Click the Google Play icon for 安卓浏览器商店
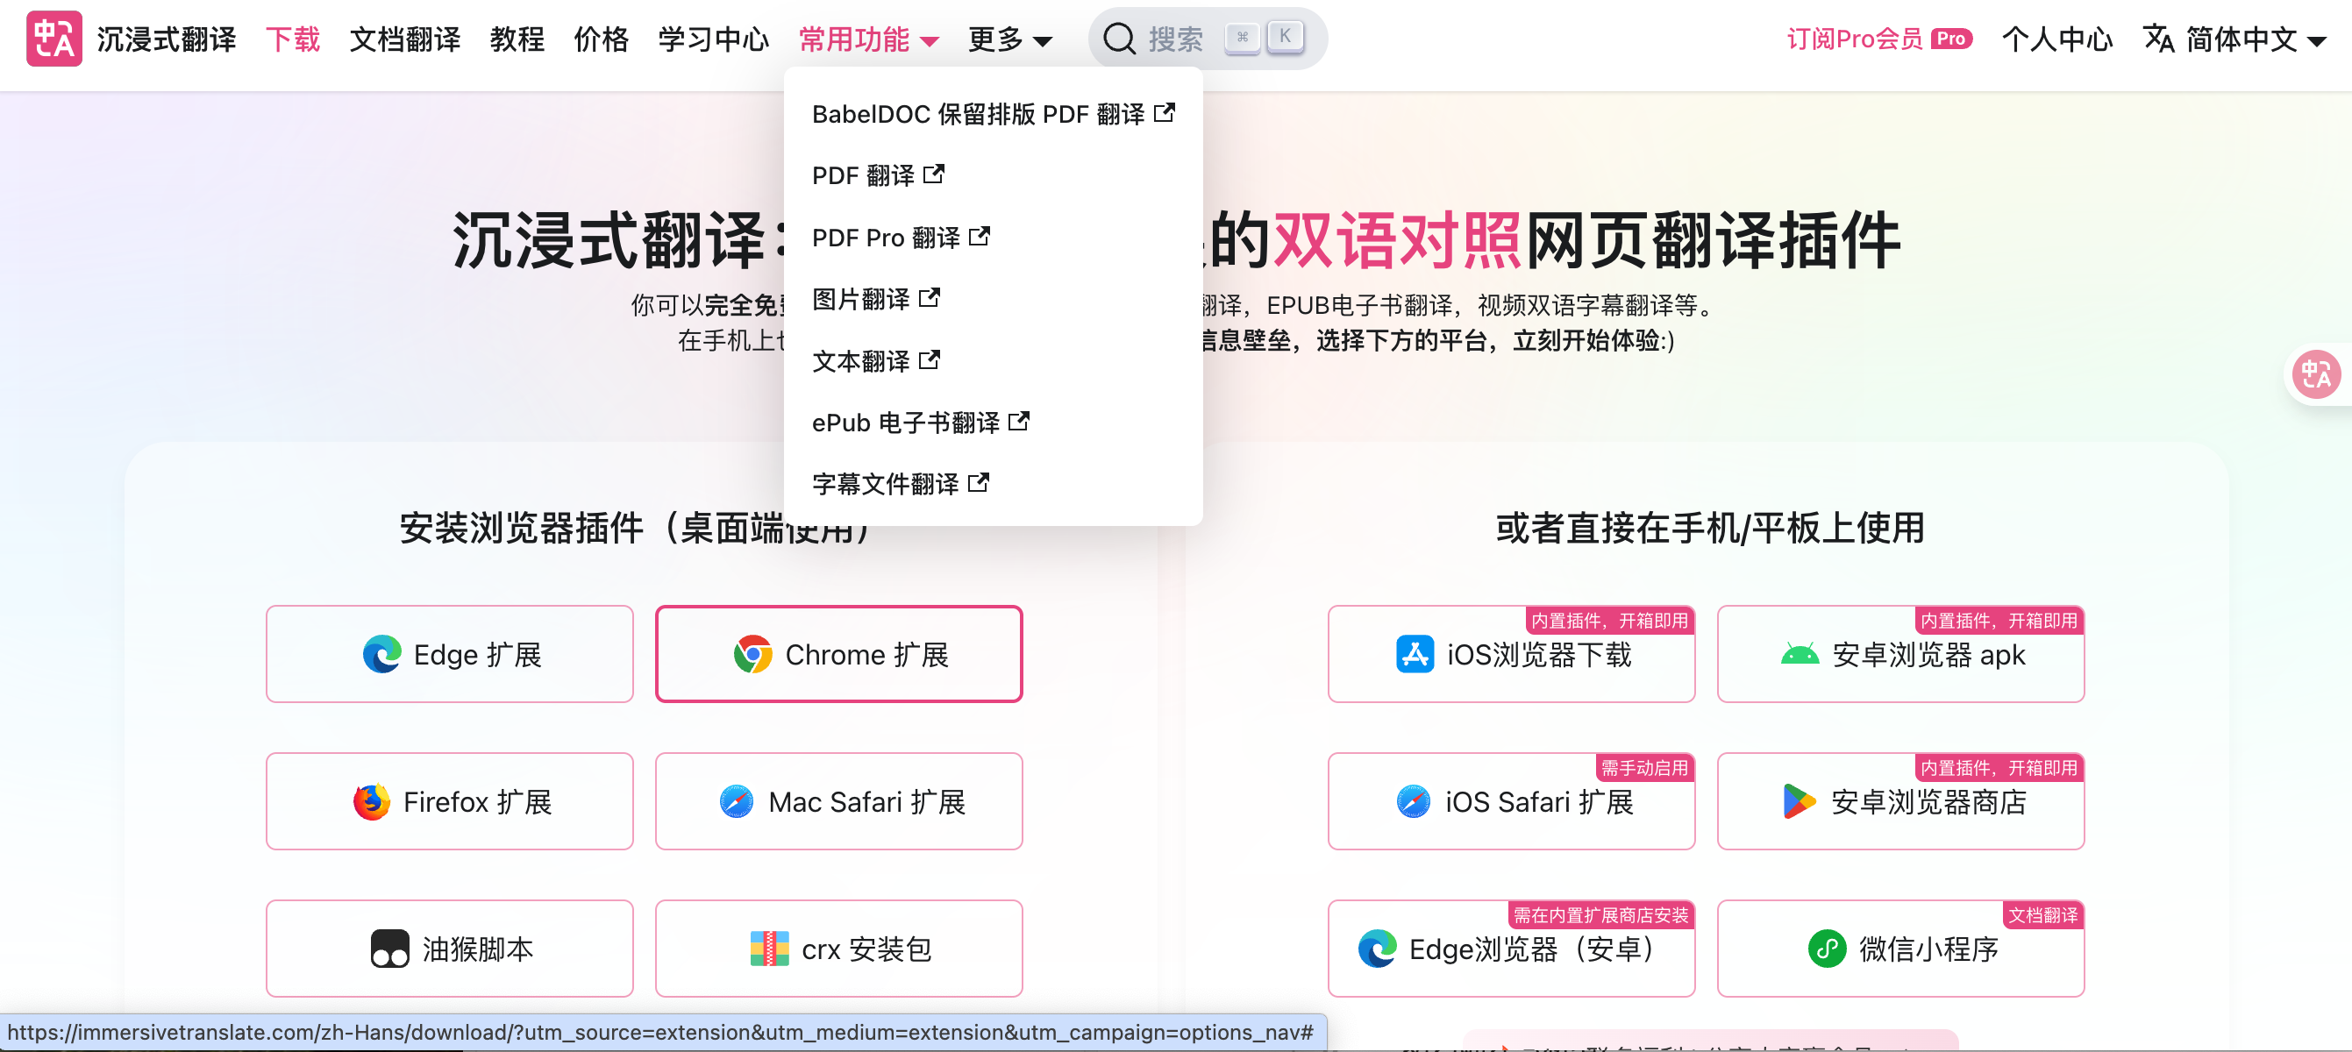2352x1052 pixels. coord(1799,802)
